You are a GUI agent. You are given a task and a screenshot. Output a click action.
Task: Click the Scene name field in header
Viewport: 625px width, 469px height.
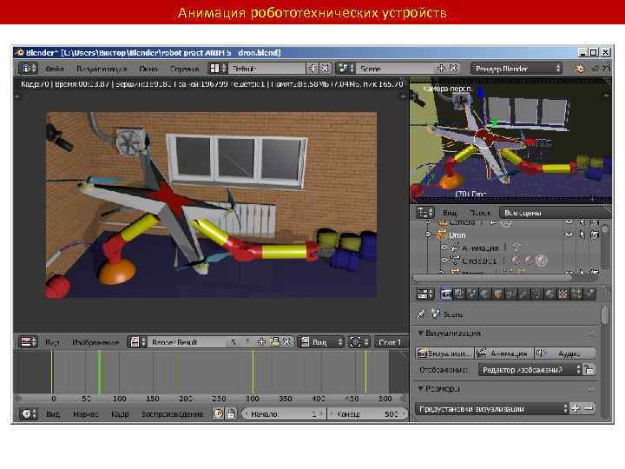(396, 69)
